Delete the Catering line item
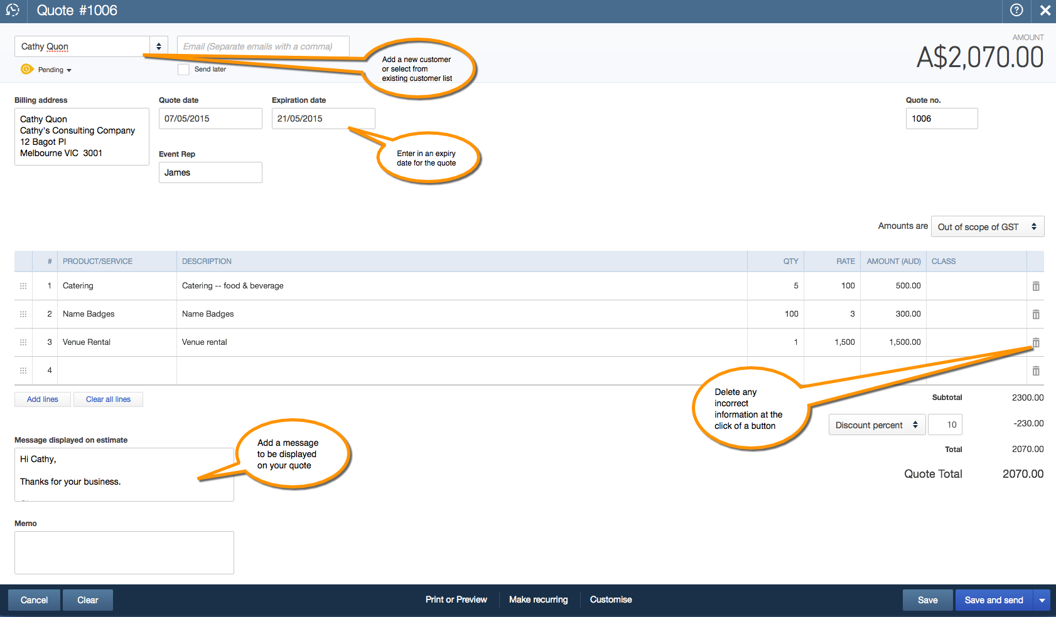Screen dimensions: 1056x617 [1035, 286]
